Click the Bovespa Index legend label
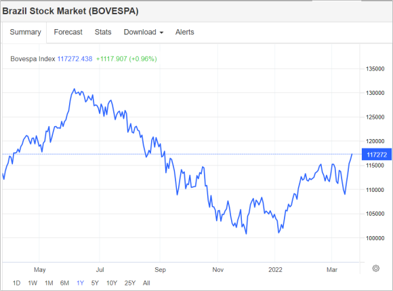Image resolution: width=393 pixels, height=291 pixels. click(x=33, y=59)
